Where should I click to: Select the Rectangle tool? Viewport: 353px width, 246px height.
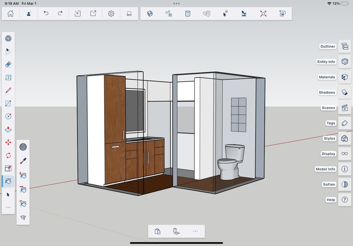[x=8, y=103]
